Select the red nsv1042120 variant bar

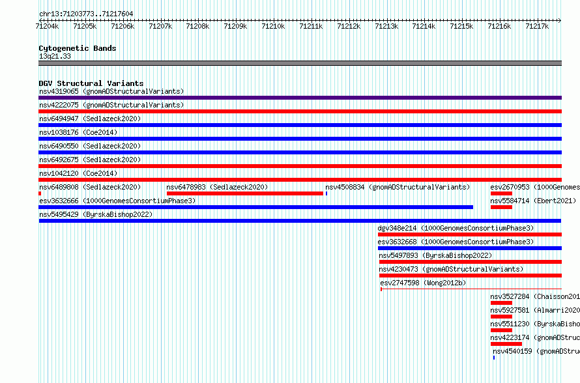(x=300, y=180)
